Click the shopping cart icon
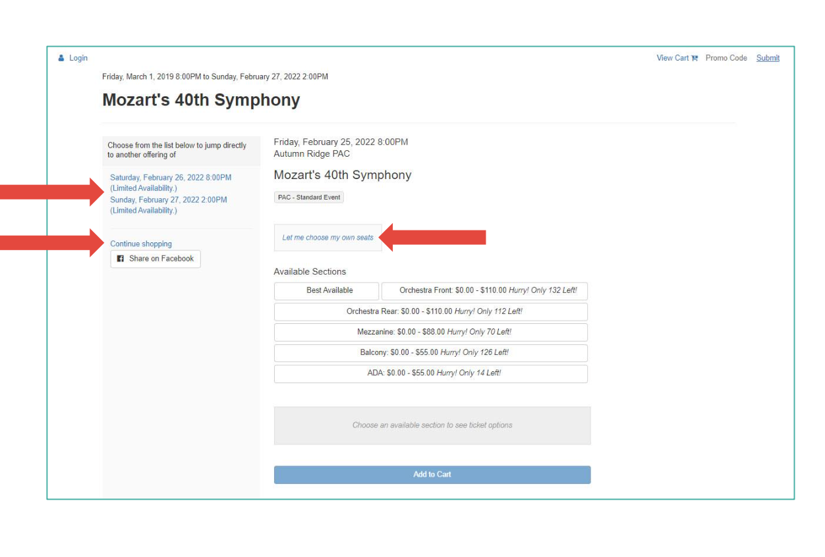The height and width of the screenshot is (557, 825). (695, 58)
